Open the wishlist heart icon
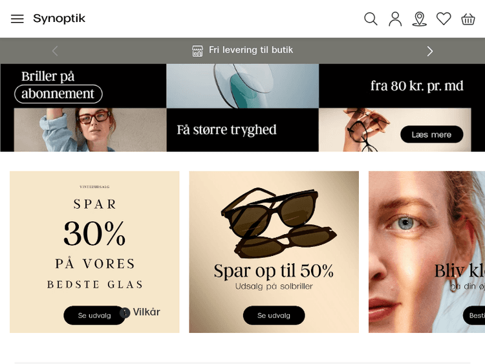The image size is (485, 364). 444,19
